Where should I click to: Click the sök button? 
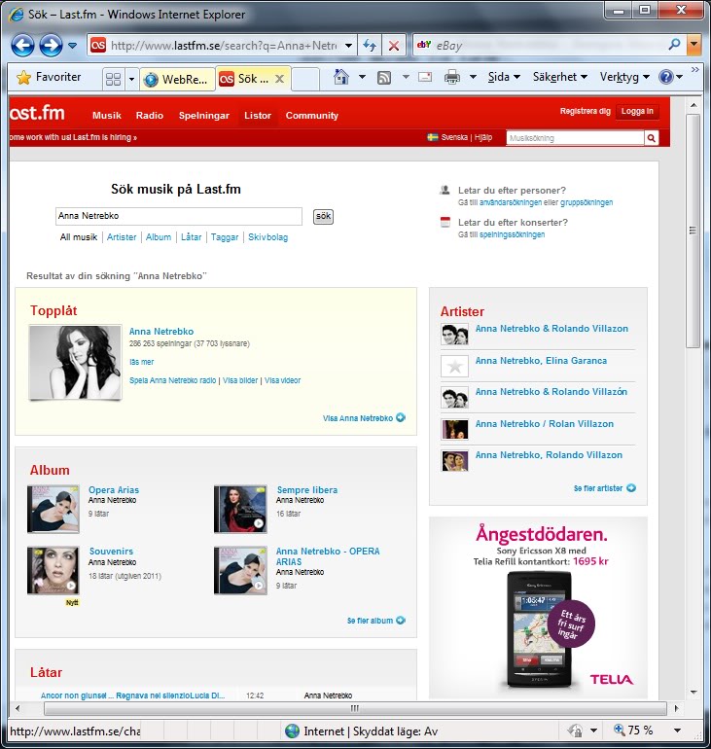tap(323, 216)
